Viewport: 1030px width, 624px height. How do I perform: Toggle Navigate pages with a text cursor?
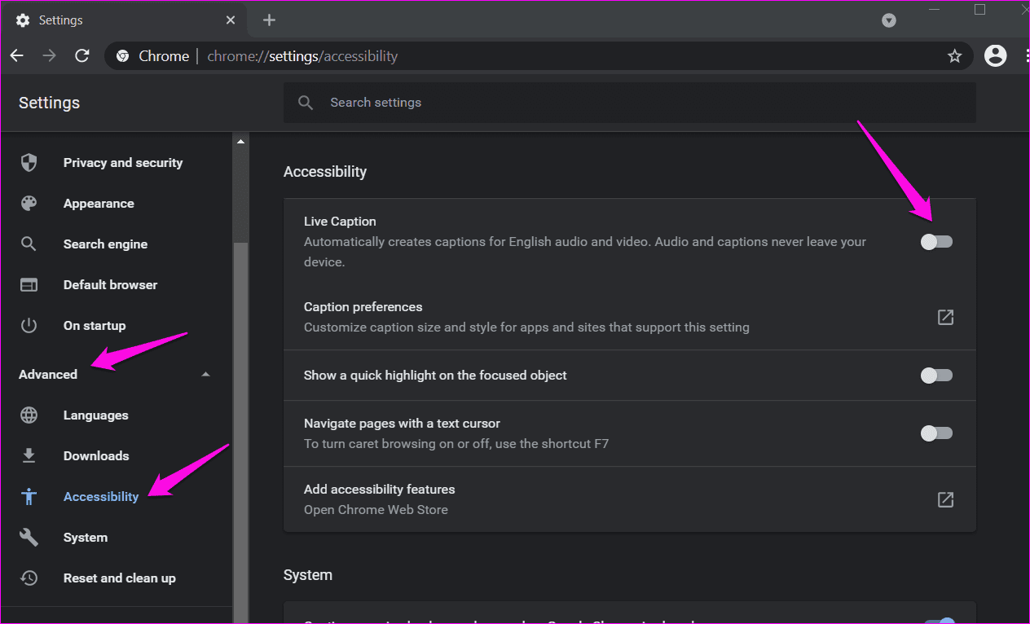(936, 433)
